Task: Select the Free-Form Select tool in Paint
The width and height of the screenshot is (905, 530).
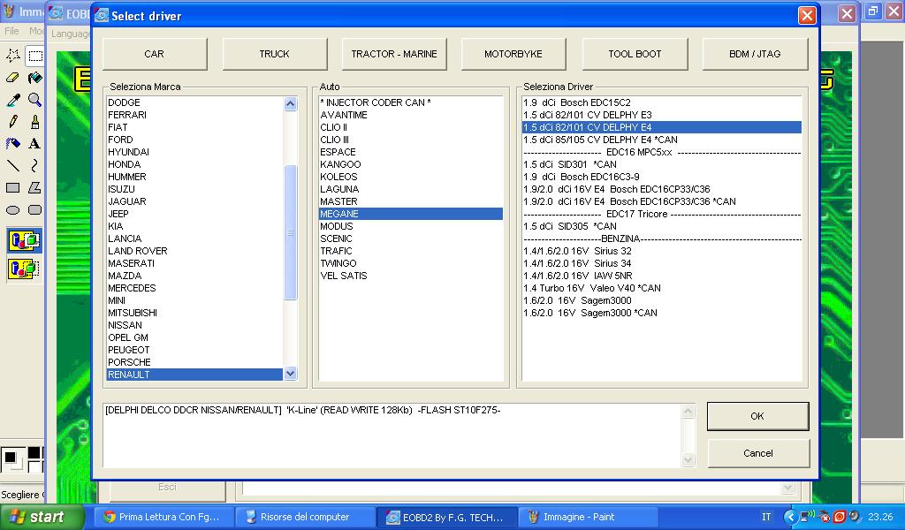Action: tap(13, 56)
